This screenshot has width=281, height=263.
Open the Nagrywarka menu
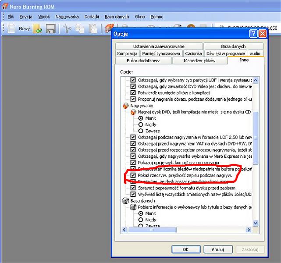pos(67,17)
